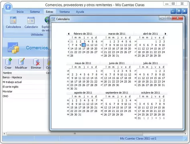Image resolution: width=190 pixels, height=144 pixels.
Task: Select 15 in marzo de 2011 calendar
Action: coord(109,48)
